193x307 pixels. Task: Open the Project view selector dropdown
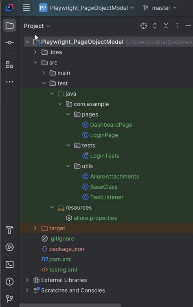pos(37,26)
